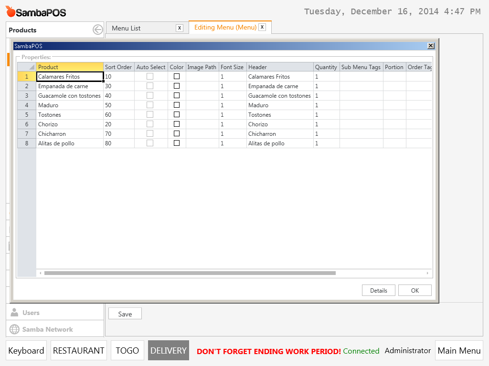This screenshot has width=489, height=366.
Task: Click the Users person icon
Action: [14, 313]
